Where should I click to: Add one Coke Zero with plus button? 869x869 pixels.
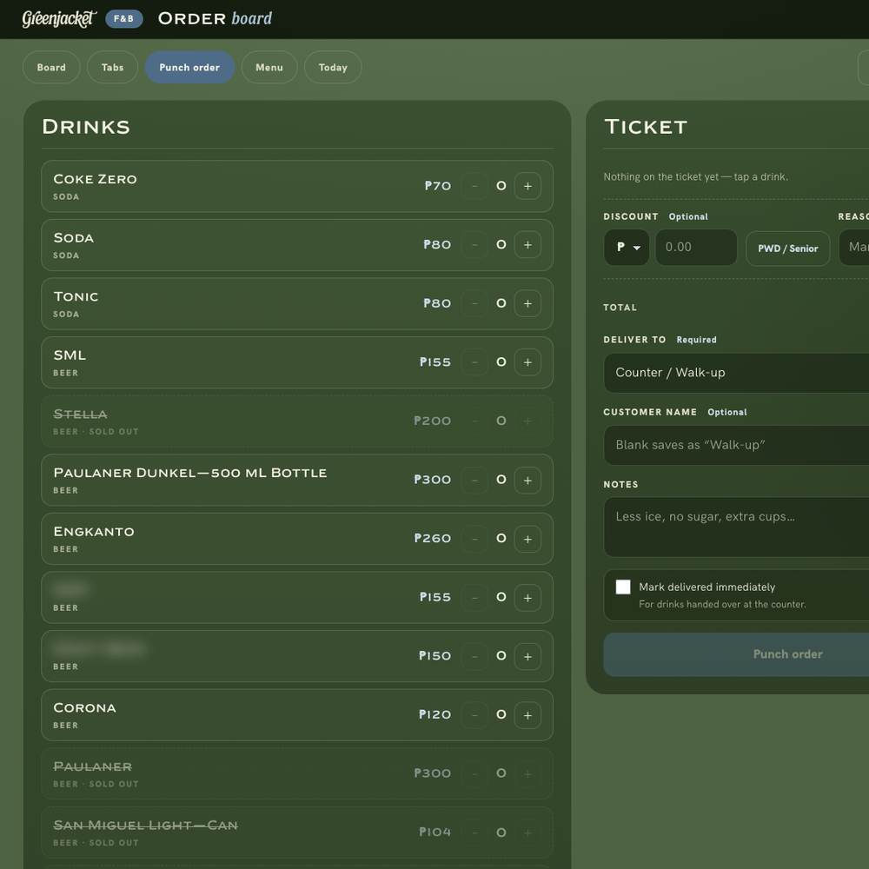click(527, 186)
